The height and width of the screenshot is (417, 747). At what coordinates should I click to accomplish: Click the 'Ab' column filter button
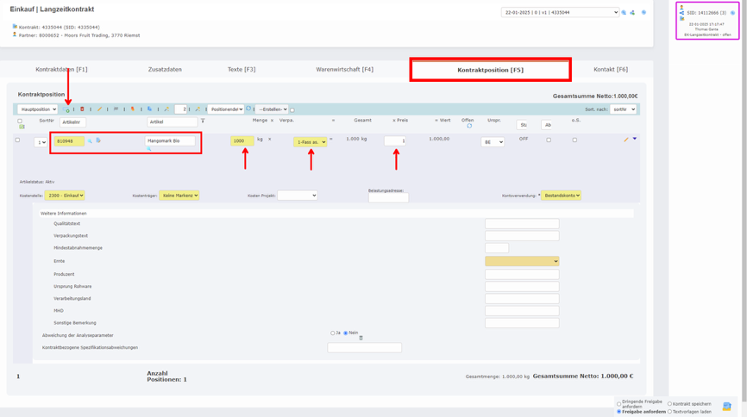[547, 125]
